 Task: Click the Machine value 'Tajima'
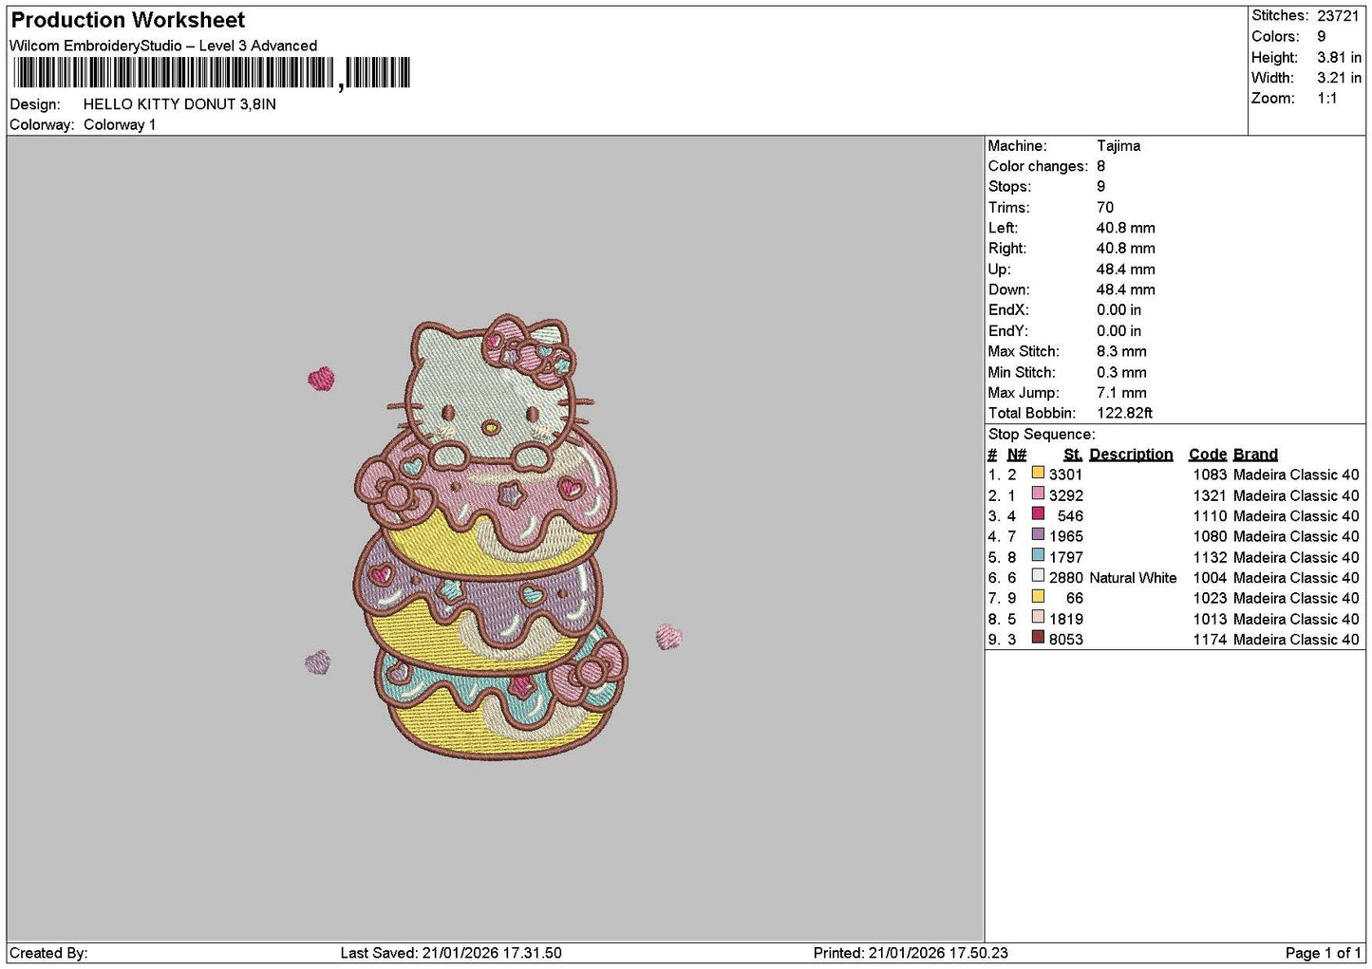pyautogui.click(x=1118, y=145)
